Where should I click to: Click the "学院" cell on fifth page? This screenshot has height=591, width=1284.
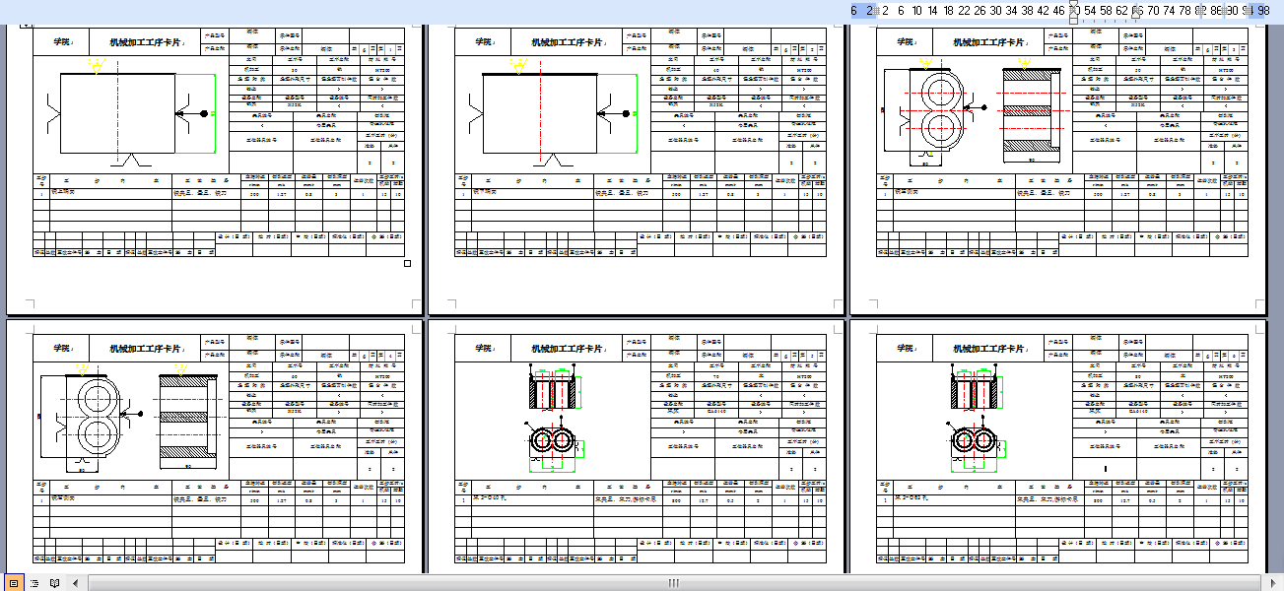(483, 349)
